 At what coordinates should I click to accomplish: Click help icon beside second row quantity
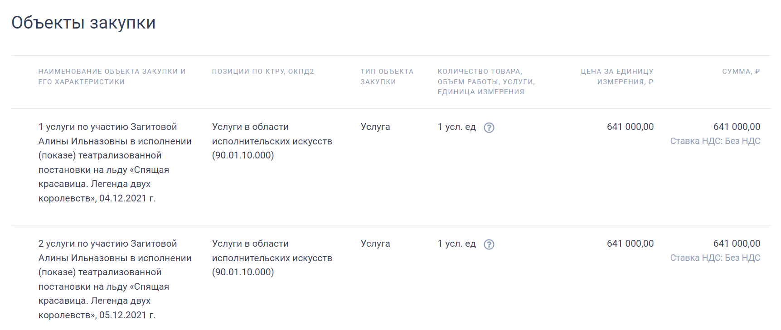pos(489,244)
